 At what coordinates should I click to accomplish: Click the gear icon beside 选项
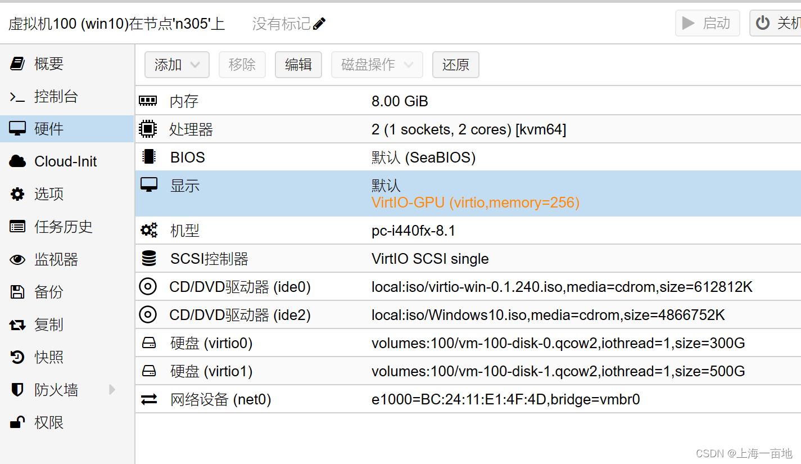coord(17,194)
